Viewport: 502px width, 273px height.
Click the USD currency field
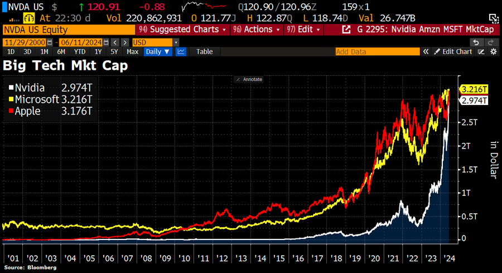tap(152, 42)
